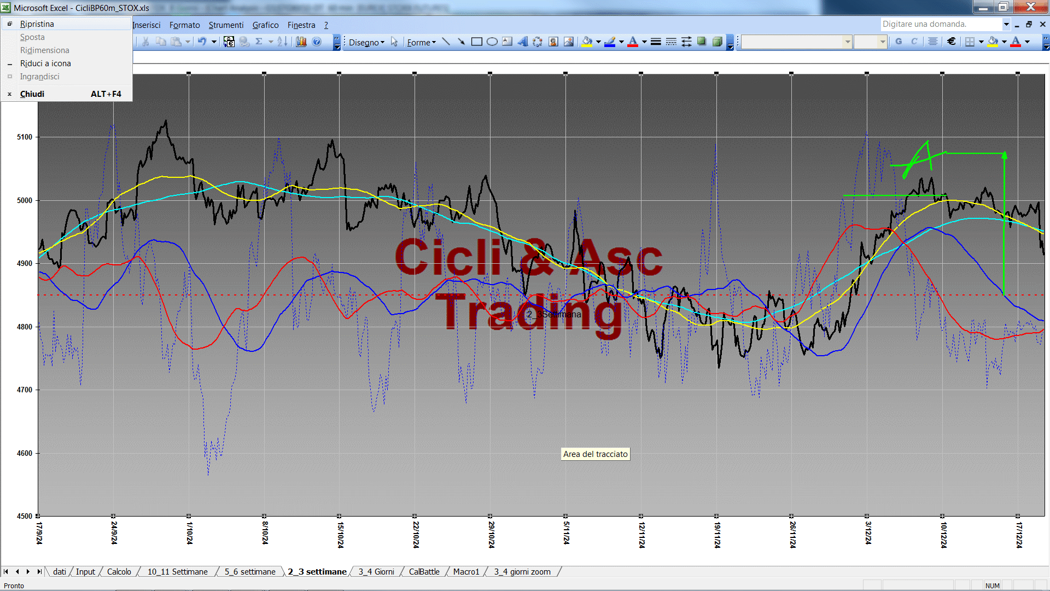Apply the blue drawing line color
This screenshot has width=1050, height=591.
[x=610, y=42]
